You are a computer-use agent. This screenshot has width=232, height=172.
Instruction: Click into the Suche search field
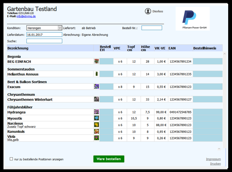point(39,41)
